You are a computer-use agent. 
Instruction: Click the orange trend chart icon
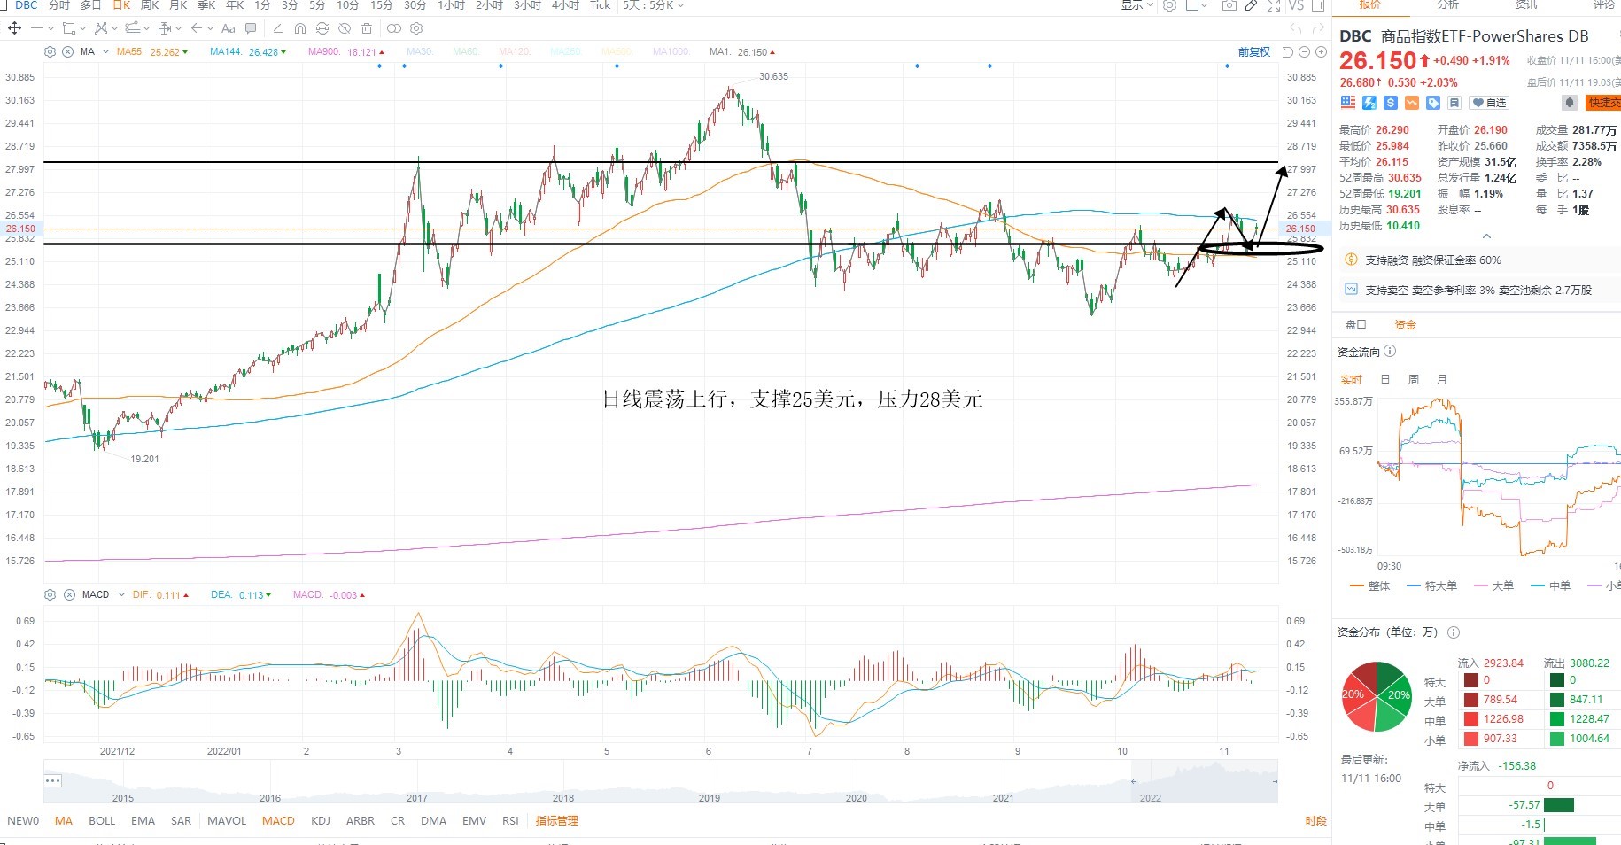(x=1412, y=103)
